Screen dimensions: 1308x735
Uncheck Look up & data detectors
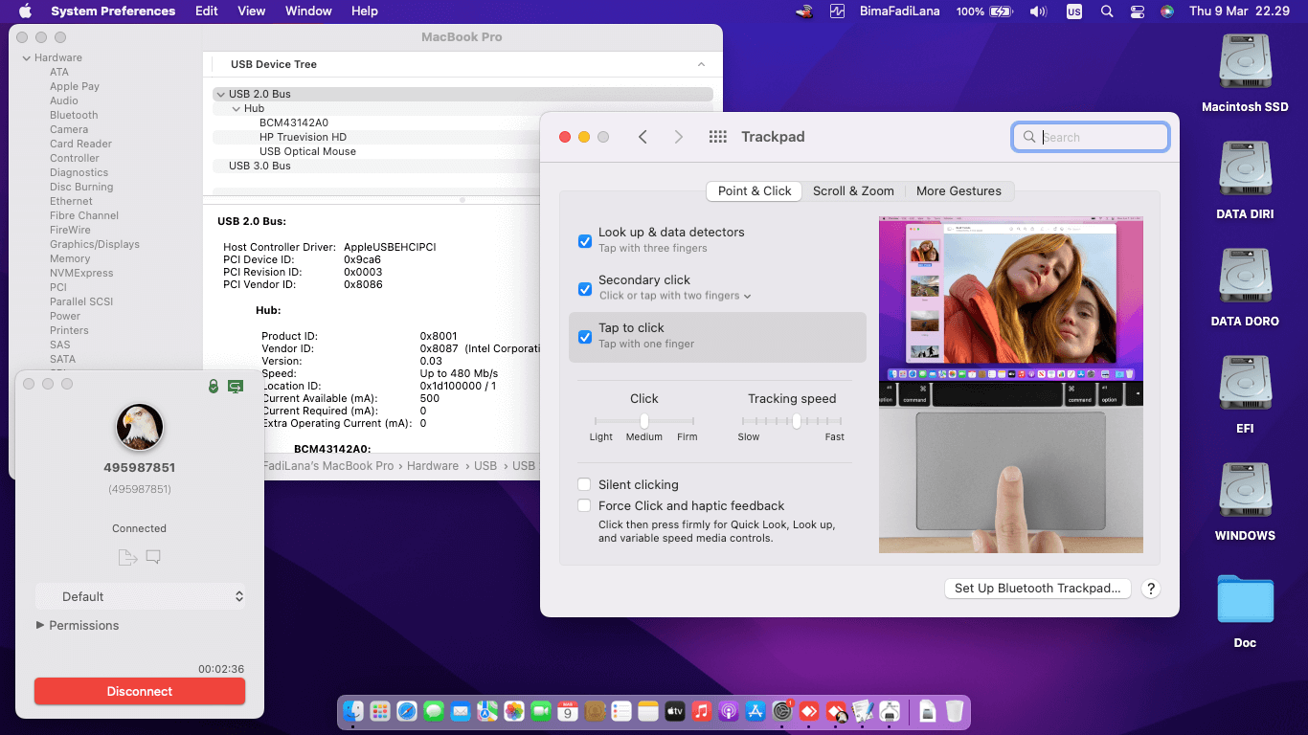pos(585,241)
